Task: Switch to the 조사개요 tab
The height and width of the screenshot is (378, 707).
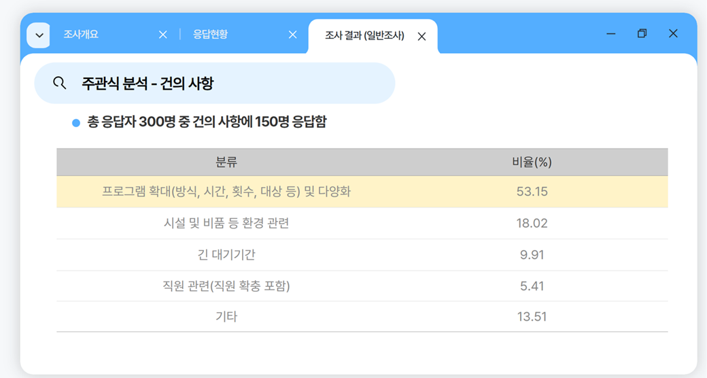Action: [81, 35]
